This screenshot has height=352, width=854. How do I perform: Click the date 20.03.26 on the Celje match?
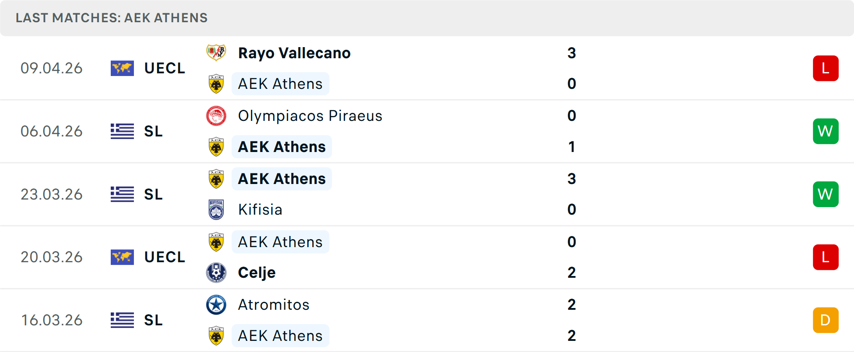point(52,257)
